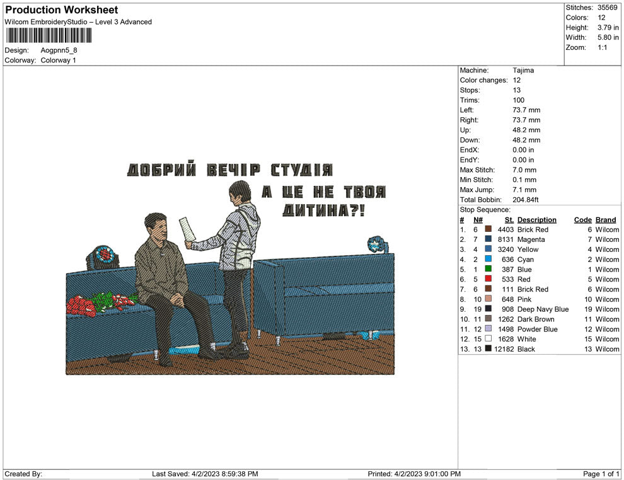
Task: Click the 'Brand' column header
Action: pos(606,219)
